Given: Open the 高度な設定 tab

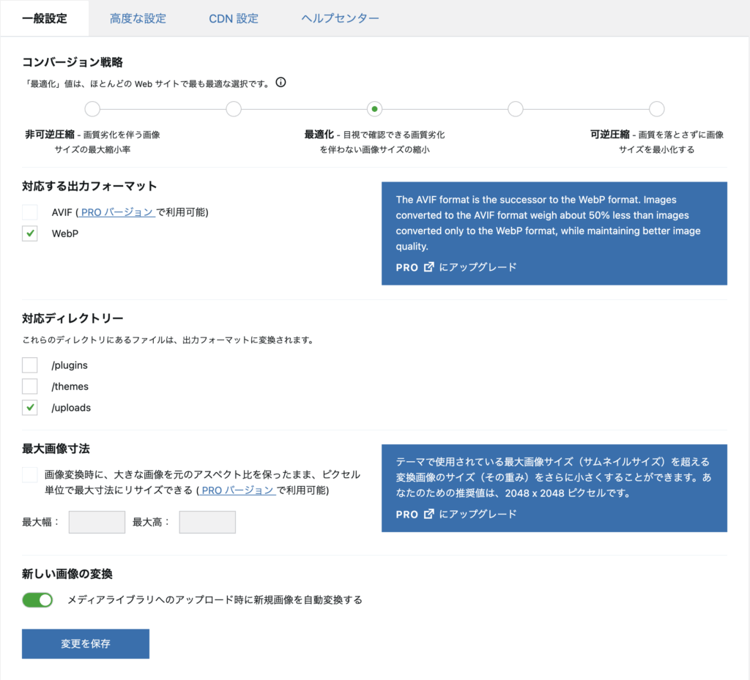Looking at the screenshot, I should [x=138, y=18].
